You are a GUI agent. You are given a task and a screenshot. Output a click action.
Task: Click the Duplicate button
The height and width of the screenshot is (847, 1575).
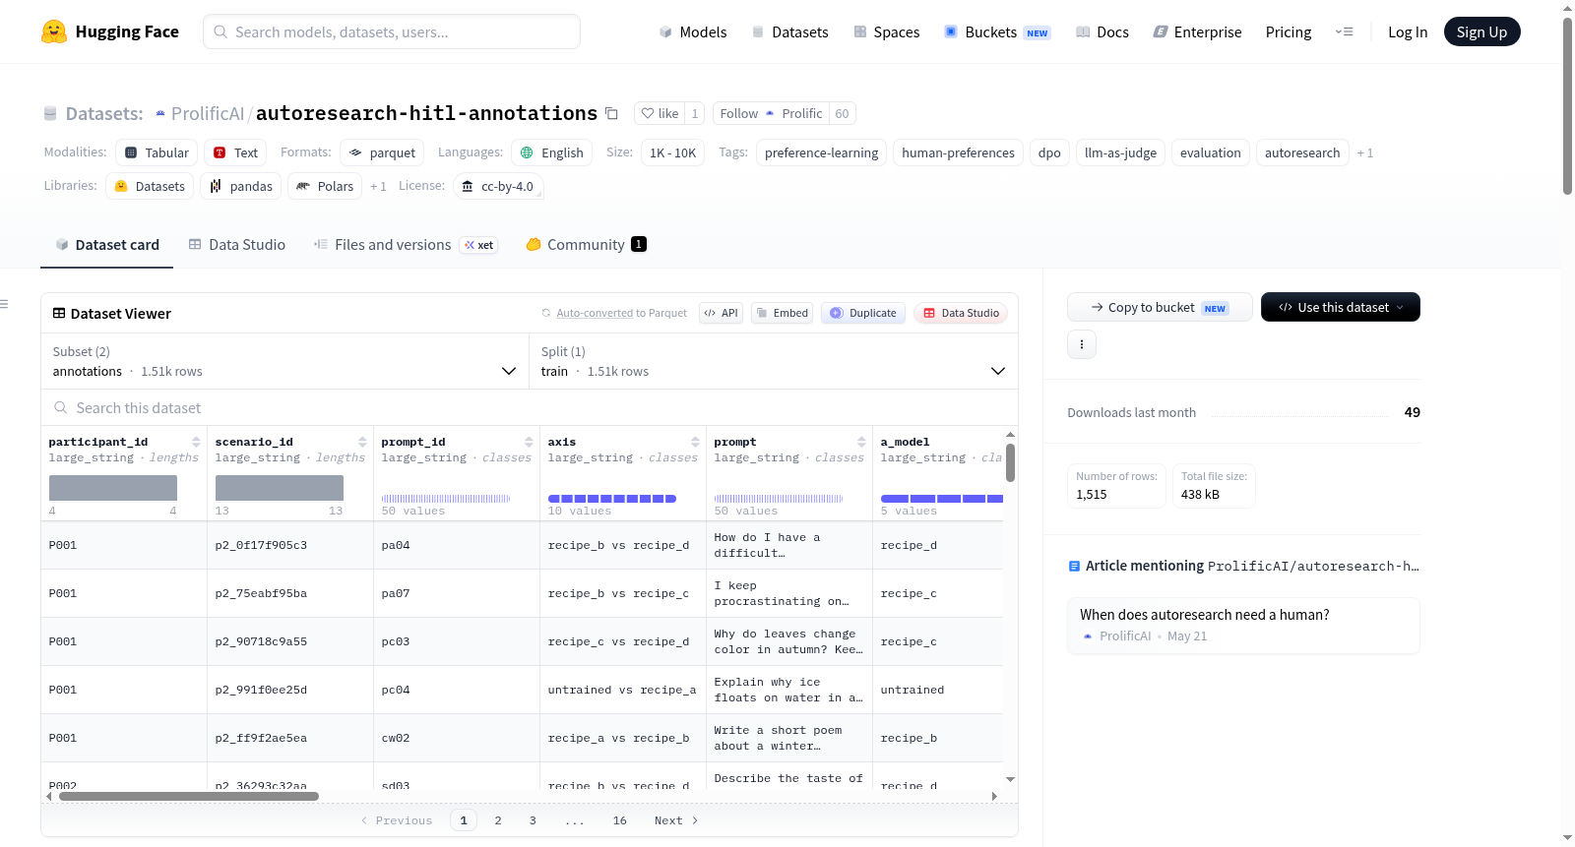point(863,313)
